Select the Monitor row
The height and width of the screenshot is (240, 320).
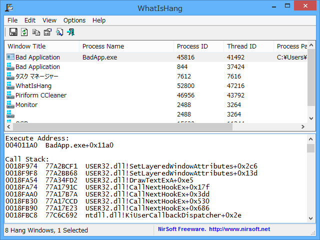(x=156, y=104)
